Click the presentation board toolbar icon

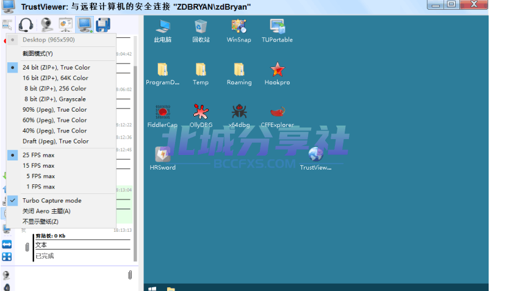point(65,25)
